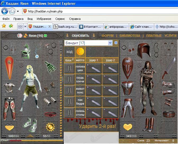Screen dimensions: 178x144
Task: Click the clan emblem icon beside Reon
Action: pyautogui.click(x=25, y=36)
